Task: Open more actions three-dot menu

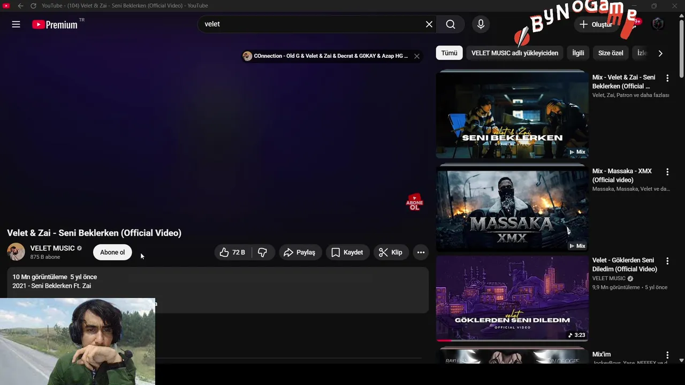Action: pyautogui.click(x=421, y=252)
